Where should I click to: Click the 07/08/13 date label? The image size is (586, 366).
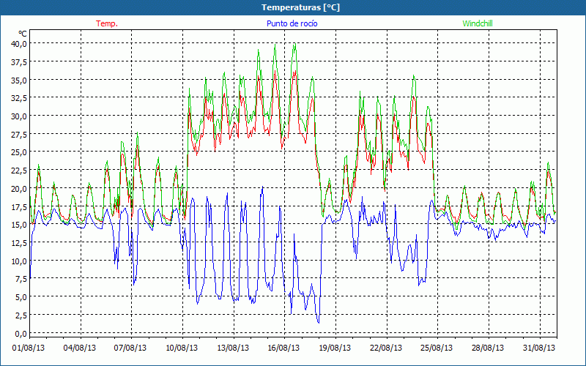point(130,348)
